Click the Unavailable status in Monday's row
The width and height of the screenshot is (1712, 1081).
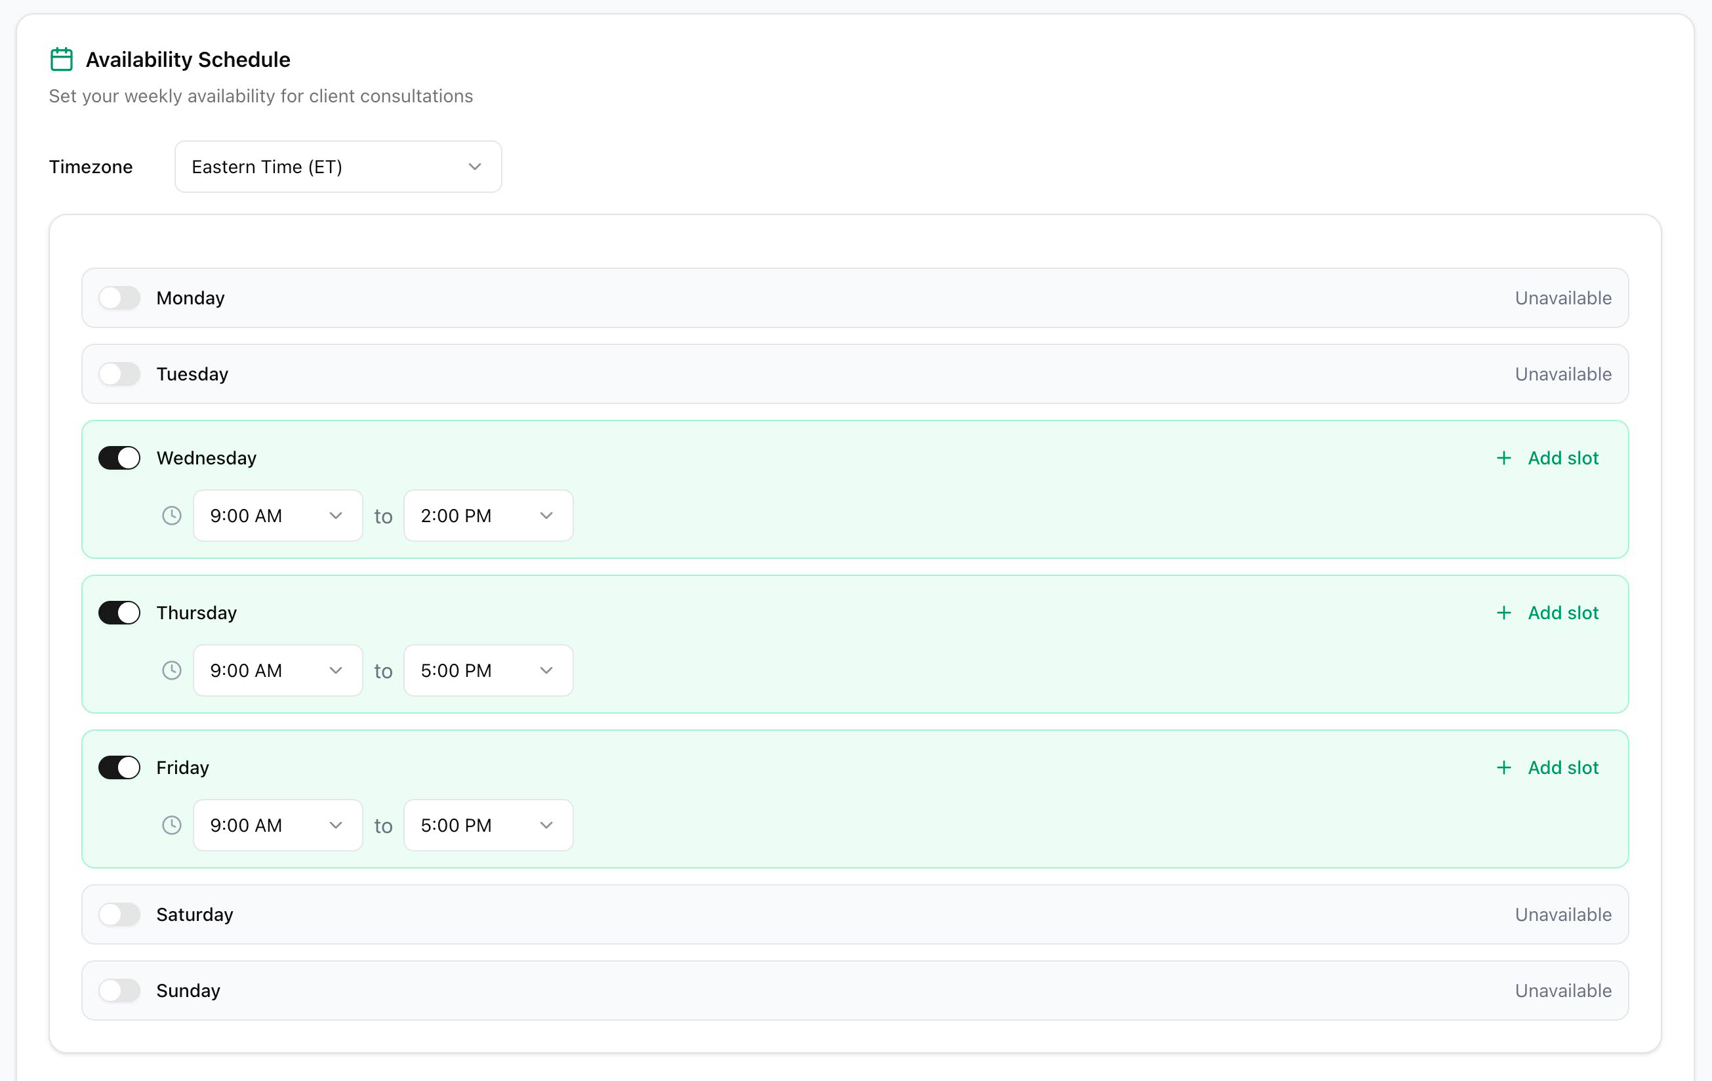coord(1562,298)
